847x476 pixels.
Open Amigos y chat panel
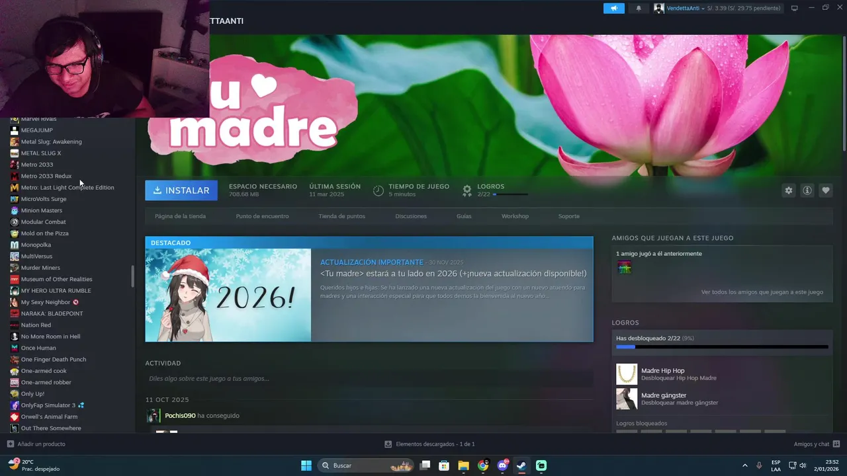pyautogui.click(x=817, y=444)
